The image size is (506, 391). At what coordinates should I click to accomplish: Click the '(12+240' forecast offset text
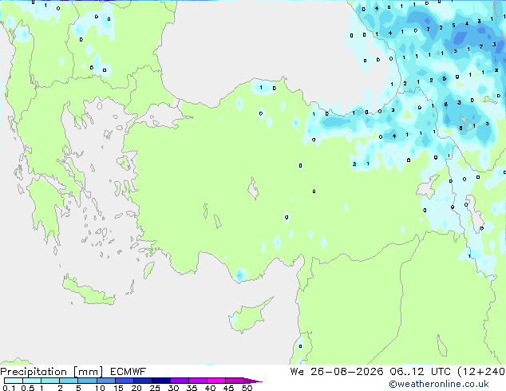[481, 372]
